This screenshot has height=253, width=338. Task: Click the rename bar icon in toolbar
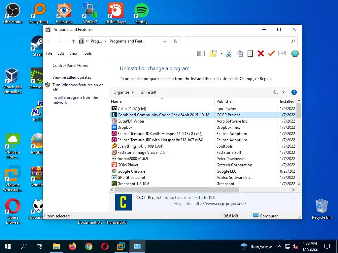282,53
